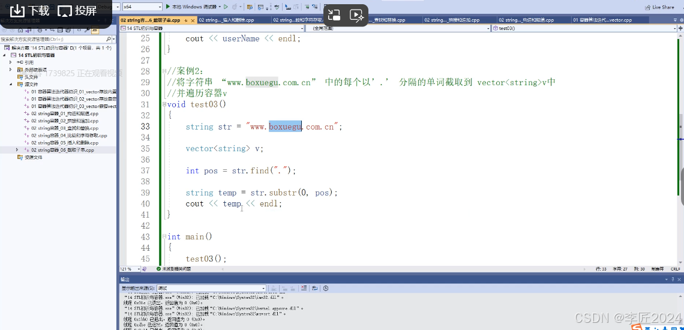
Task: Select 02 string容器_01_构造和赋值.cpp file
Action: click(65, 113)
